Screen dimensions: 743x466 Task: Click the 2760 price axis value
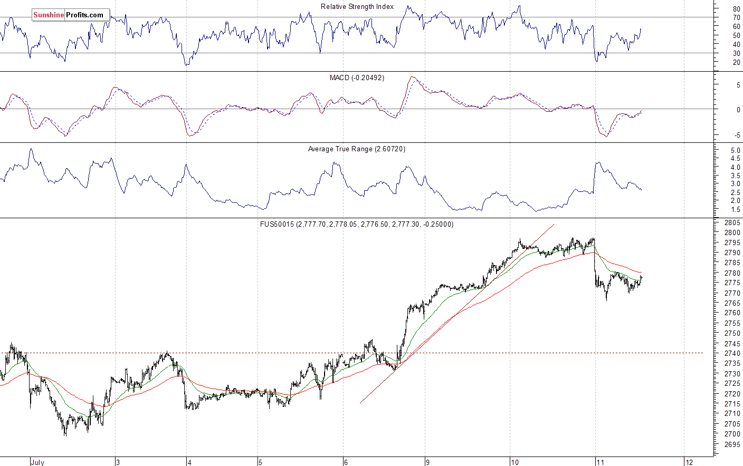pos(732,313)
